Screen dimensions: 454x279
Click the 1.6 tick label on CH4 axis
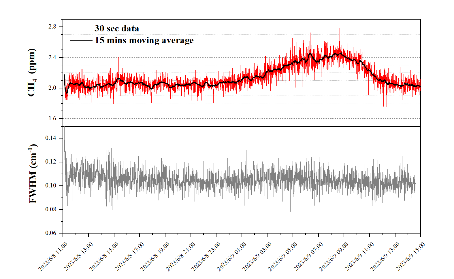pyautogui.click(x=52, y=118)
